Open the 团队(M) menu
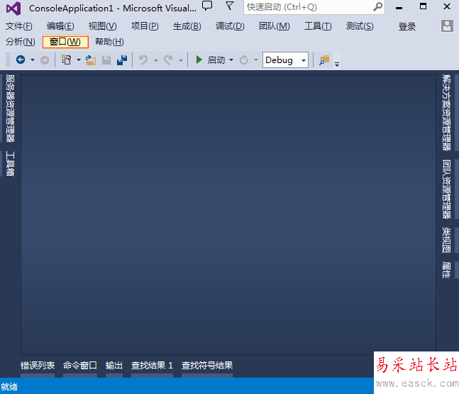Viewport: 459px width, 394px height. [x=275, y=26]
